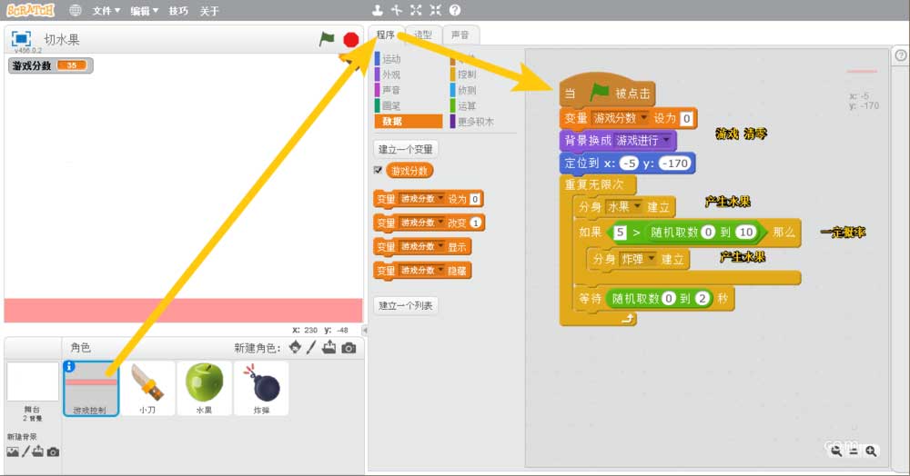Zoom out the scripts area
Image resolution: width=910 pixels, height=476 pixels.
coord(836,451)
